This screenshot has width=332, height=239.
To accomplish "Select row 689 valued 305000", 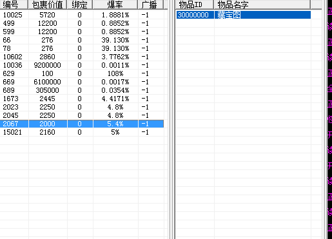I will 82,90.
